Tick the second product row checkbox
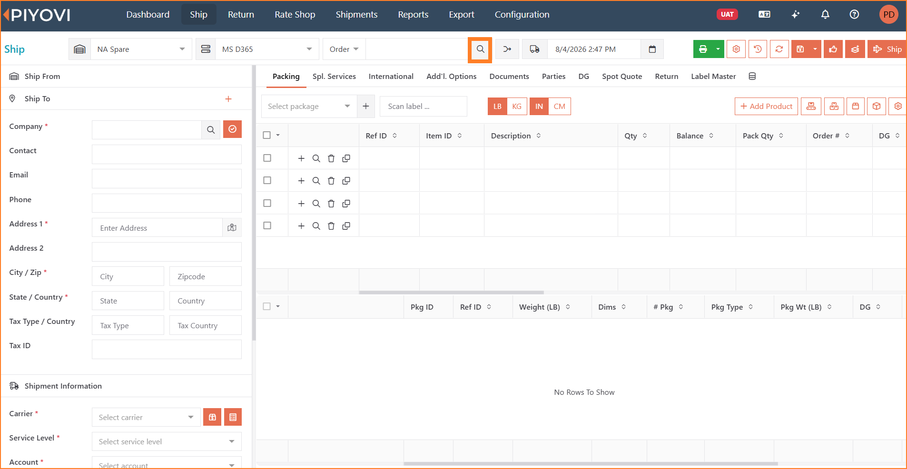The width and height of the screenshot is (907, 469). click(x=267, y=180)
